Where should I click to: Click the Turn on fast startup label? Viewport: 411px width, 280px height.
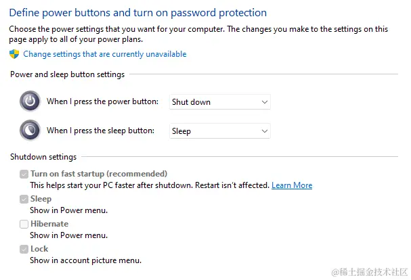pyautogui.click(x=99, y=174)
